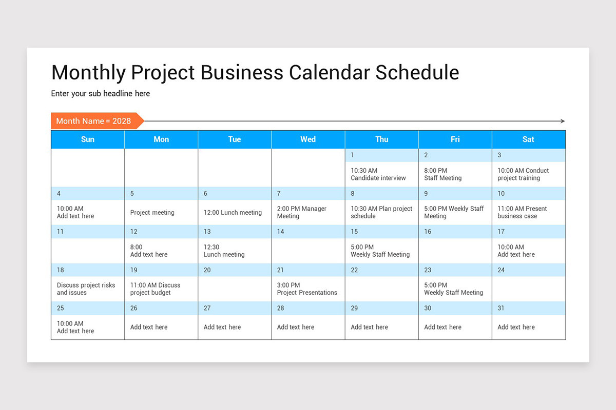The image size is (616, 410).
Task: Click the orange Month Name = 2028 label
Action: [x=94, y=121]
